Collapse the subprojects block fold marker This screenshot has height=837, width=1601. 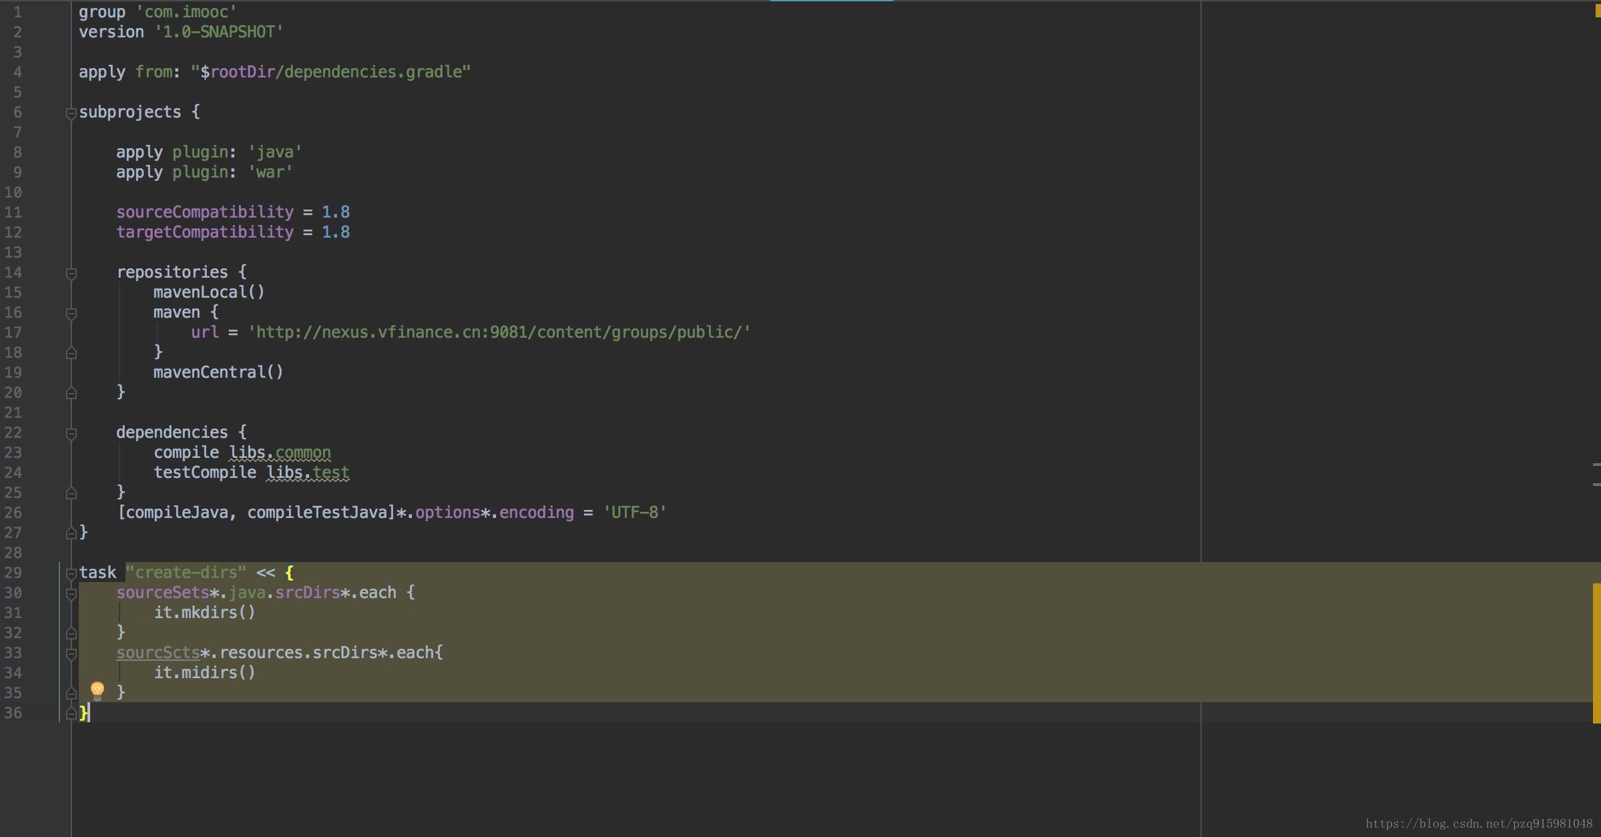point(71,113)
